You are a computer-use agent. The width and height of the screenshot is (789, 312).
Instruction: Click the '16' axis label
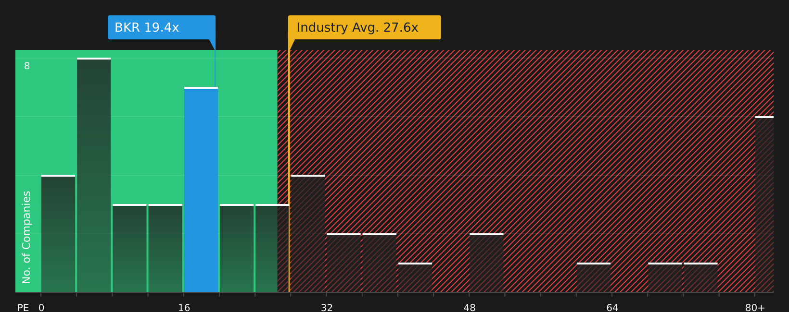pyautogui.click(x=184, y=308)
